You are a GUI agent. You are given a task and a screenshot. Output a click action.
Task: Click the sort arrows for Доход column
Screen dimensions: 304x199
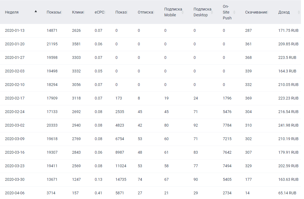click(299, 12)
